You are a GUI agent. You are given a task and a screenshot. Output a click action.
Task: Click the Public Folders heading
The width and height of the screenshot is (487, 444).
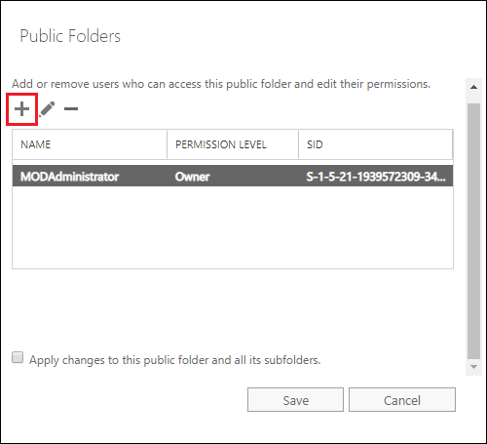(70, 36)
